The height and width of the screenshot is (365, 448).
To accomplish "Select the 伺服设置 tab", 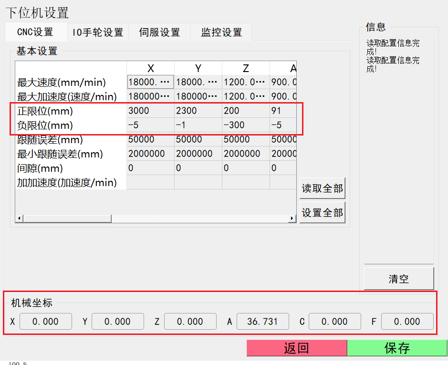I will pyautogui.click(x=159, y=32).
